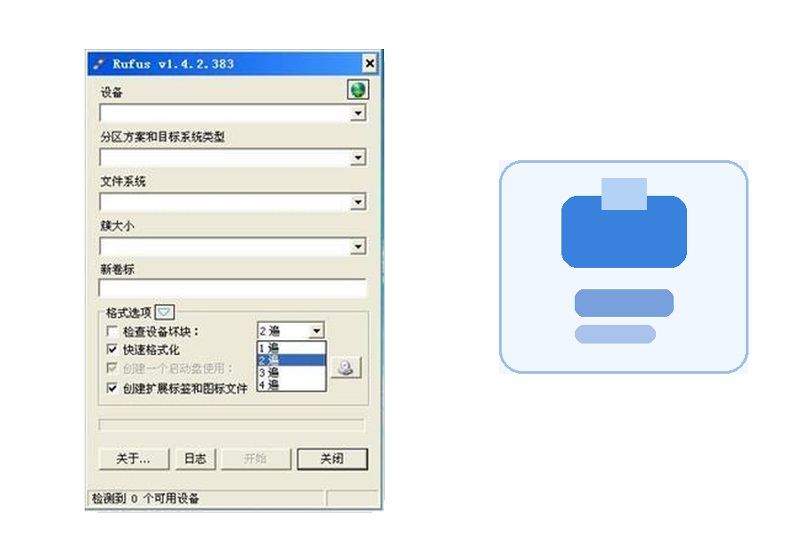
Task: Select the highlighted 2 遍 option
Action: click(291, 360)
